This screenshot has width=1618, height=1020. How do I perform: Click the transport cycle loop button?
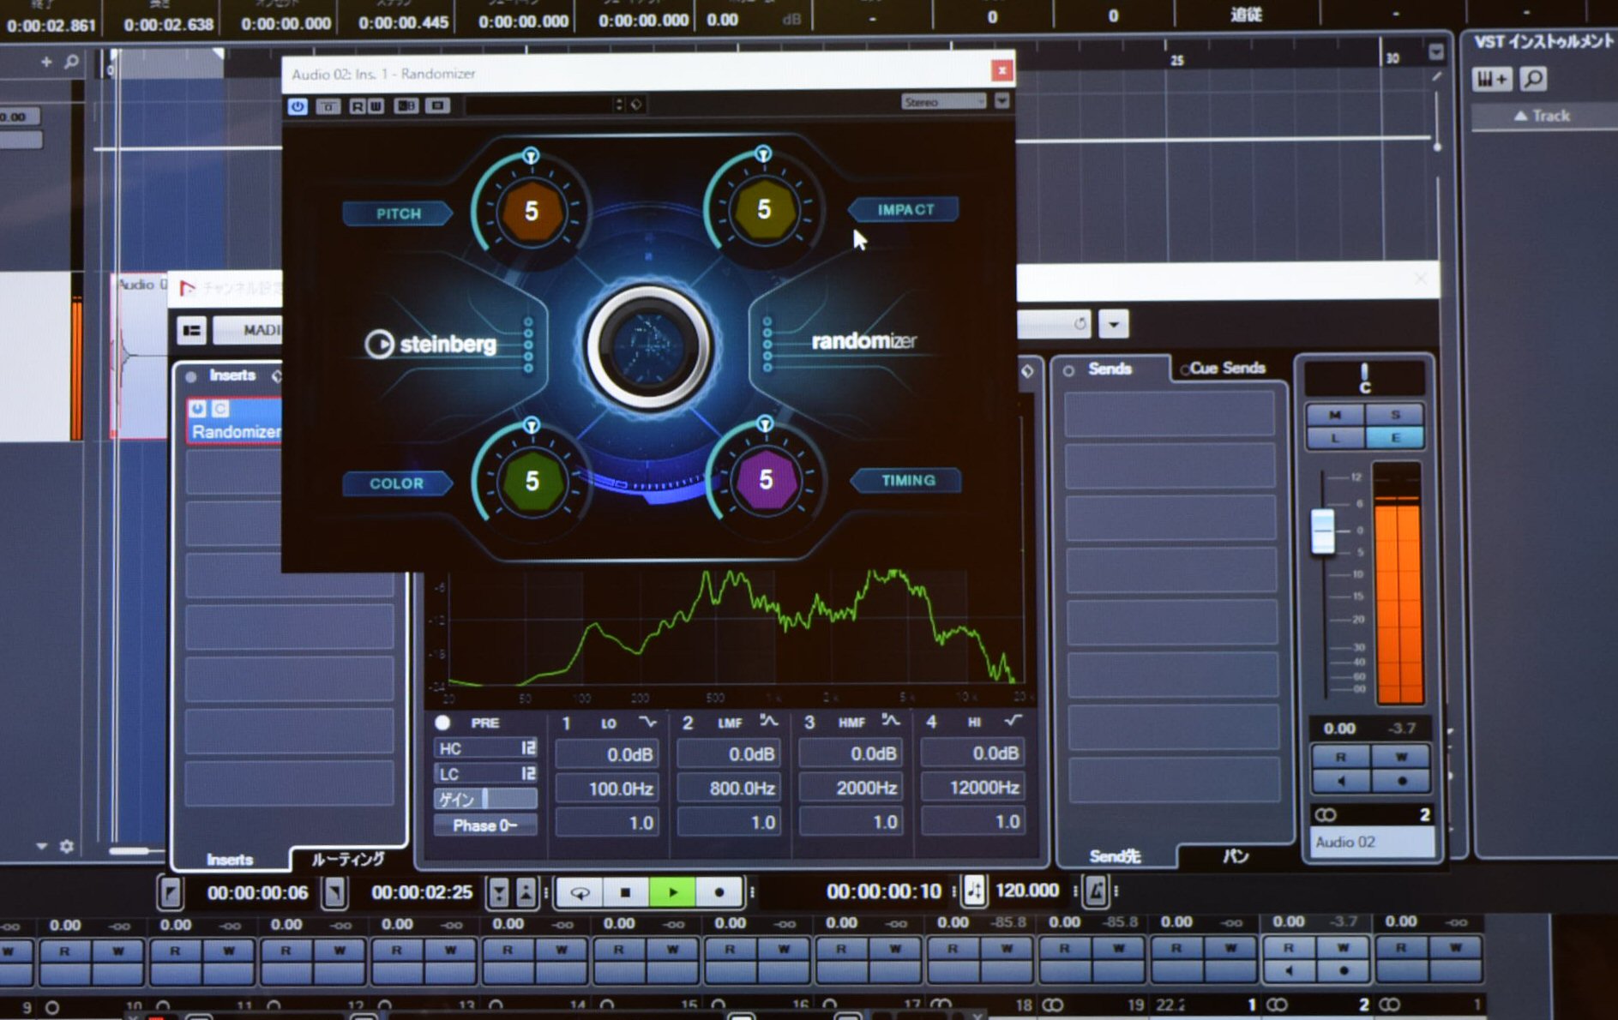coord(580,892)
